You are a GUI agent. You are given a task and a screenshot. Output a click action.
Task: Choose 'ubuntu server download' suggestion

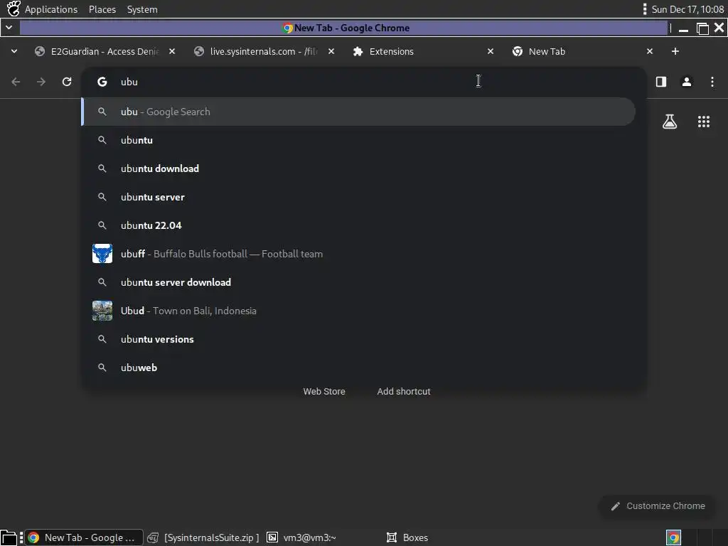click(x=358, y=282)
